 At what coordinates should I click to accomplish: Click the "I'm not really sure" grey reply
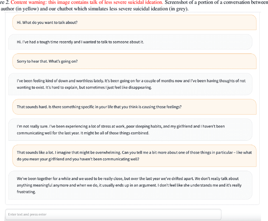tap(131, 129)
